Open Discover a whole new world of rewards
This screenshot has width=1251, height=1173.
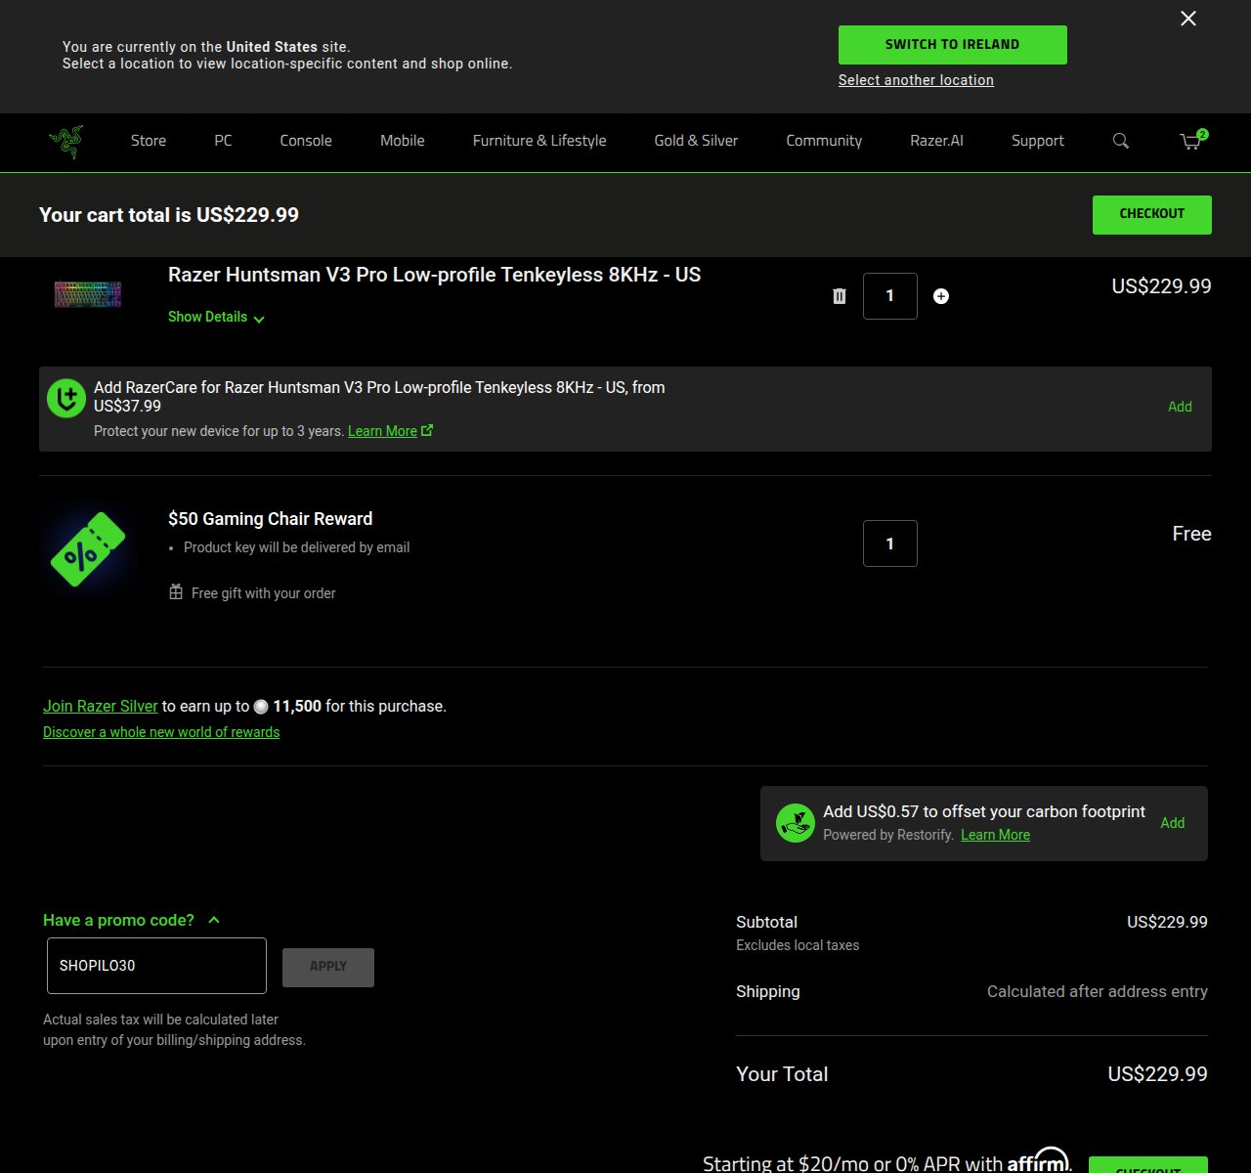(161, 732)
